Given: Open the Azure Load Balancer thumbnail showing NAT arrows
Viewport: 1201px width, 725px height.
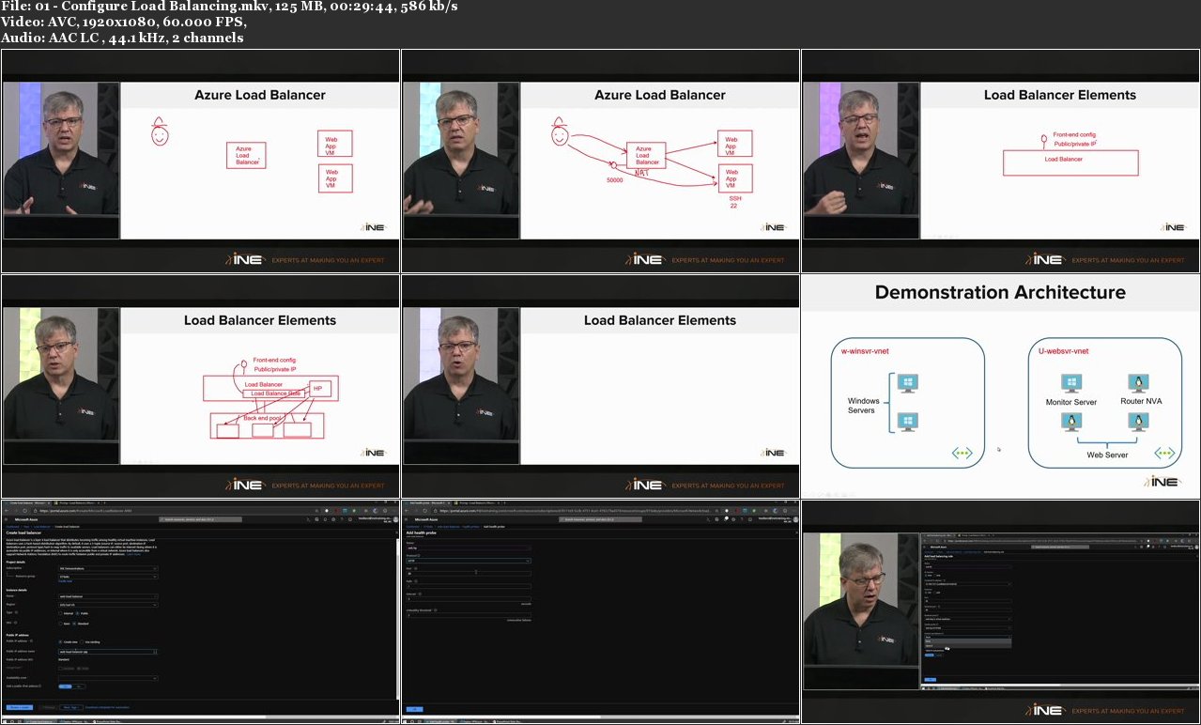Looking at the screenshot, I should coord(600,161).
